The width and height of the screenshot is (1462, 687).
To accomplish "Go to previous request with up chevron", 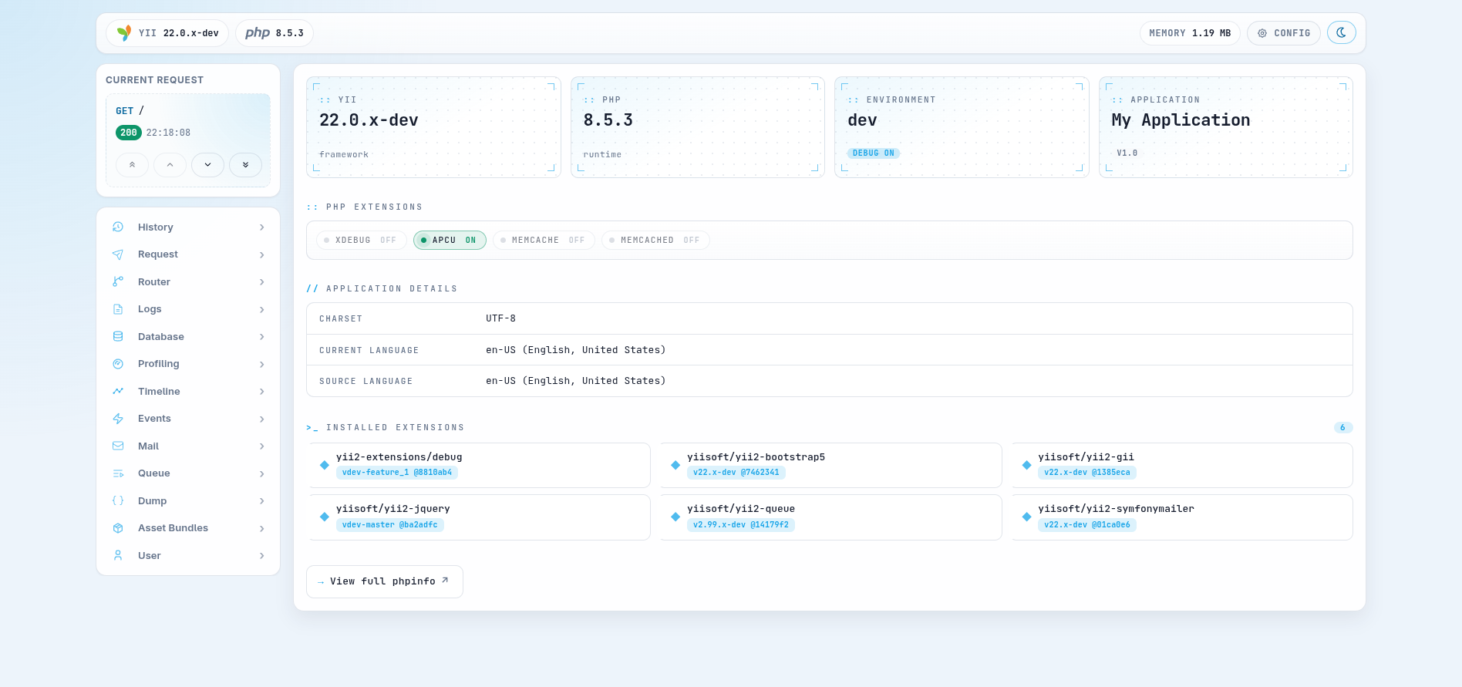I will coord(170,165).
